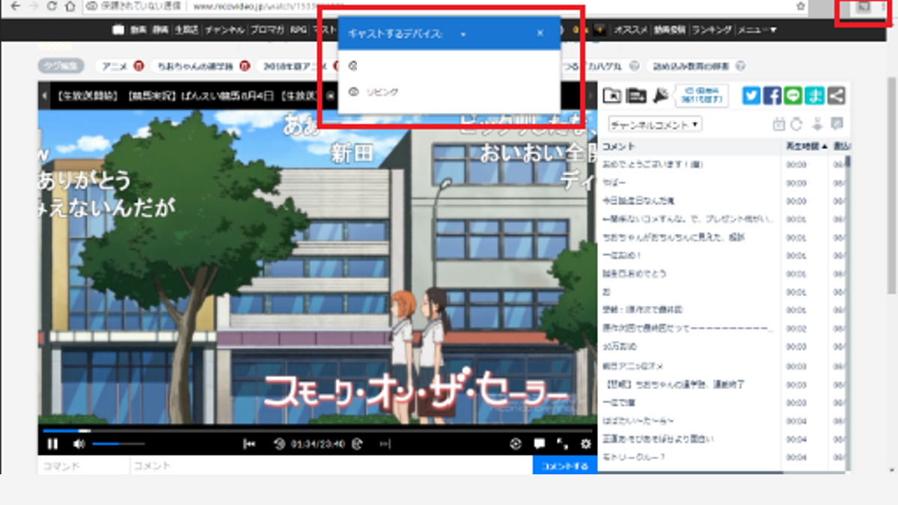
Task: Click the blue コメントする submit button
Action: (565, 466)
